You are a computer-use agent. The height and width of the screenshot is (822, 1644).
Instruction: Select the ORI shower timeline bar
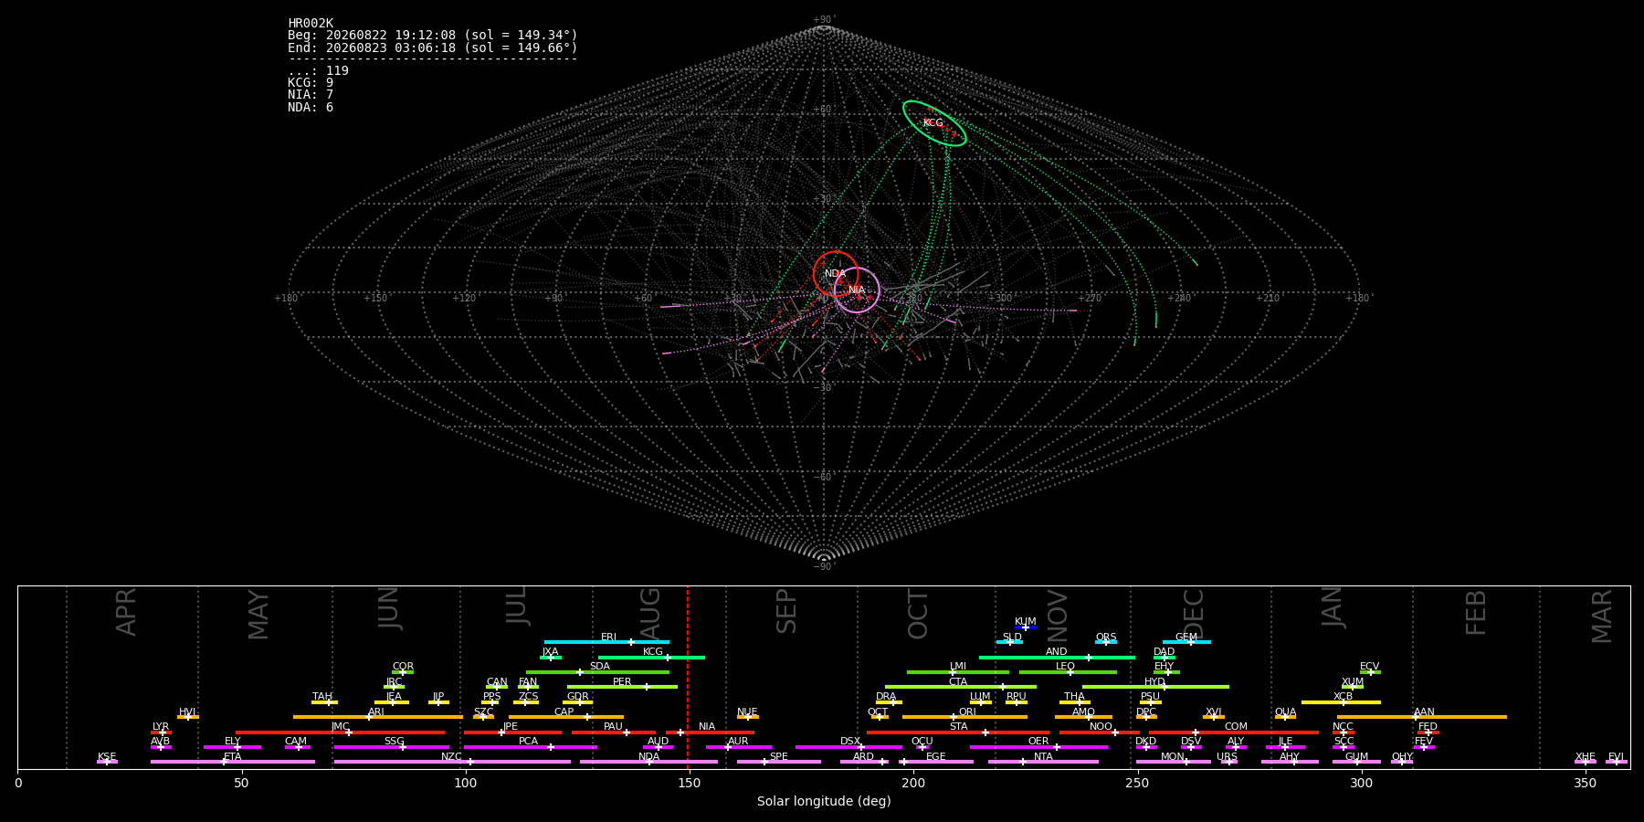click(x=964, y=717)
